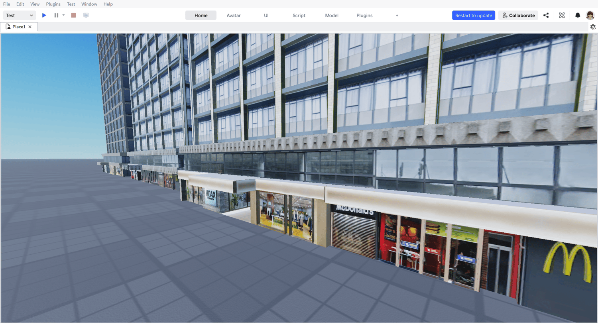Open the Test mode dropdown
The image size is (598, 336).
(x=20, y=16)
